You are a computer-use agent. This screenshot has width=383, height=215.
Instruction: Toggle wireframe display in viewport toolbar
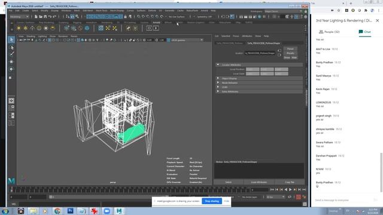[78, 40]
